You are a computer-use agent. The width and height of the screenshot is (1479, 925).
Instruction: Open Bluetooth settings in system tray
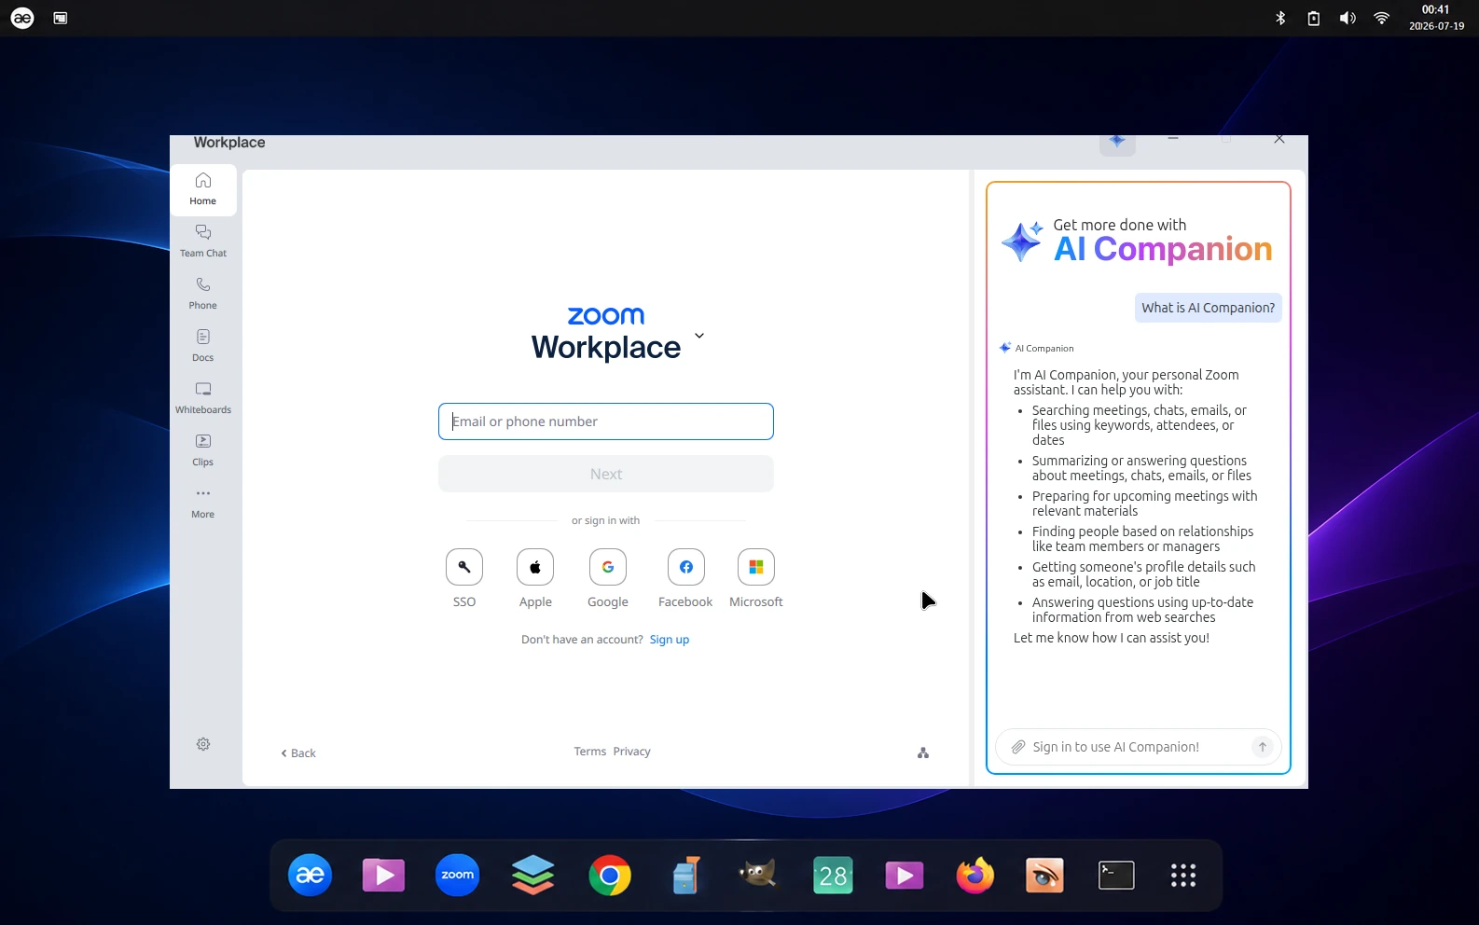point(1280,18)
